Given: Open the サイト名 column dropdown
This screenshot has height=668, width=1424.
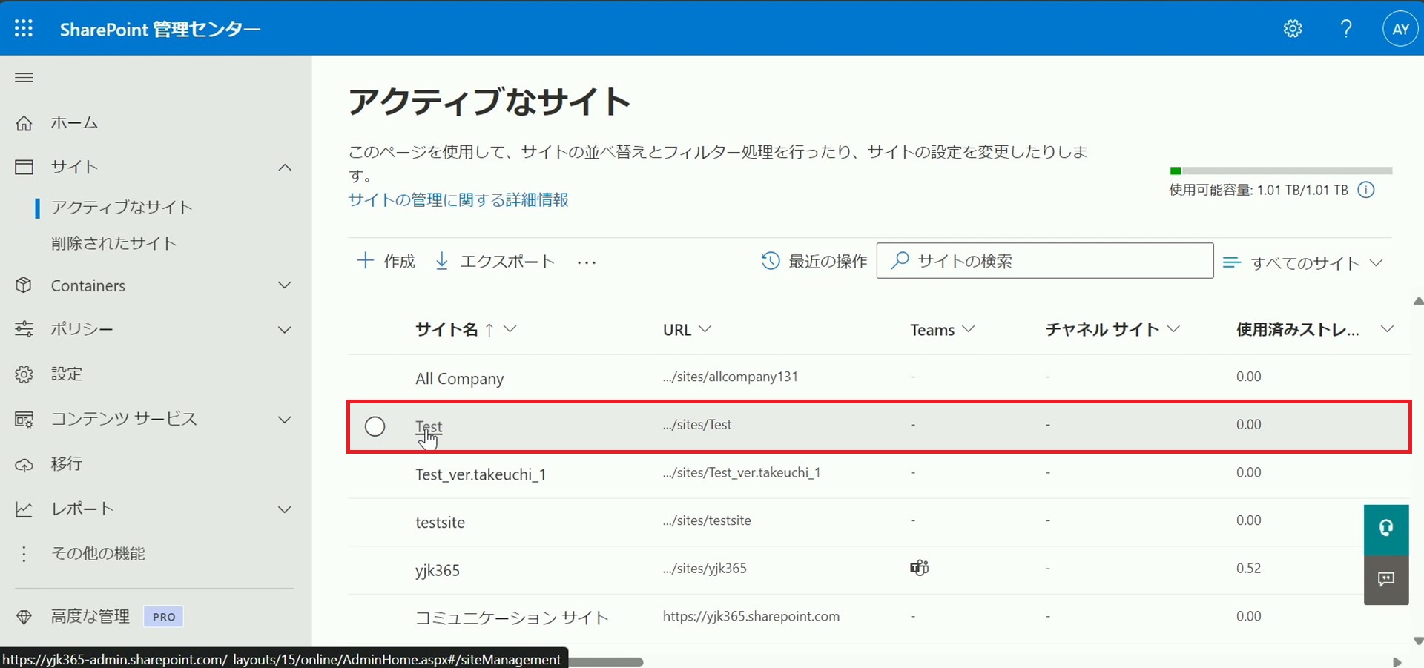Looking at the screenshot, I should tap(510, 329).
